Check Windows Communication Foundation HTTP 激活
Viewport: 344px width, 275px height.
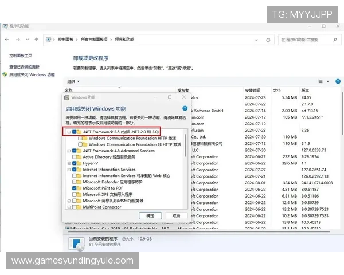80,139
